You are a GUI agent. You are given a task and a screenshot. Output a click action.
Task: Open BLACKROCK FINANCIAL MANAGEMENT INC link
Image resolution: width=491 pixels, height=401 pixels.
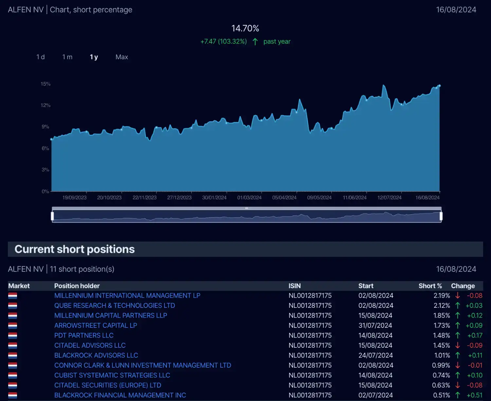click(x=120, y=395)
